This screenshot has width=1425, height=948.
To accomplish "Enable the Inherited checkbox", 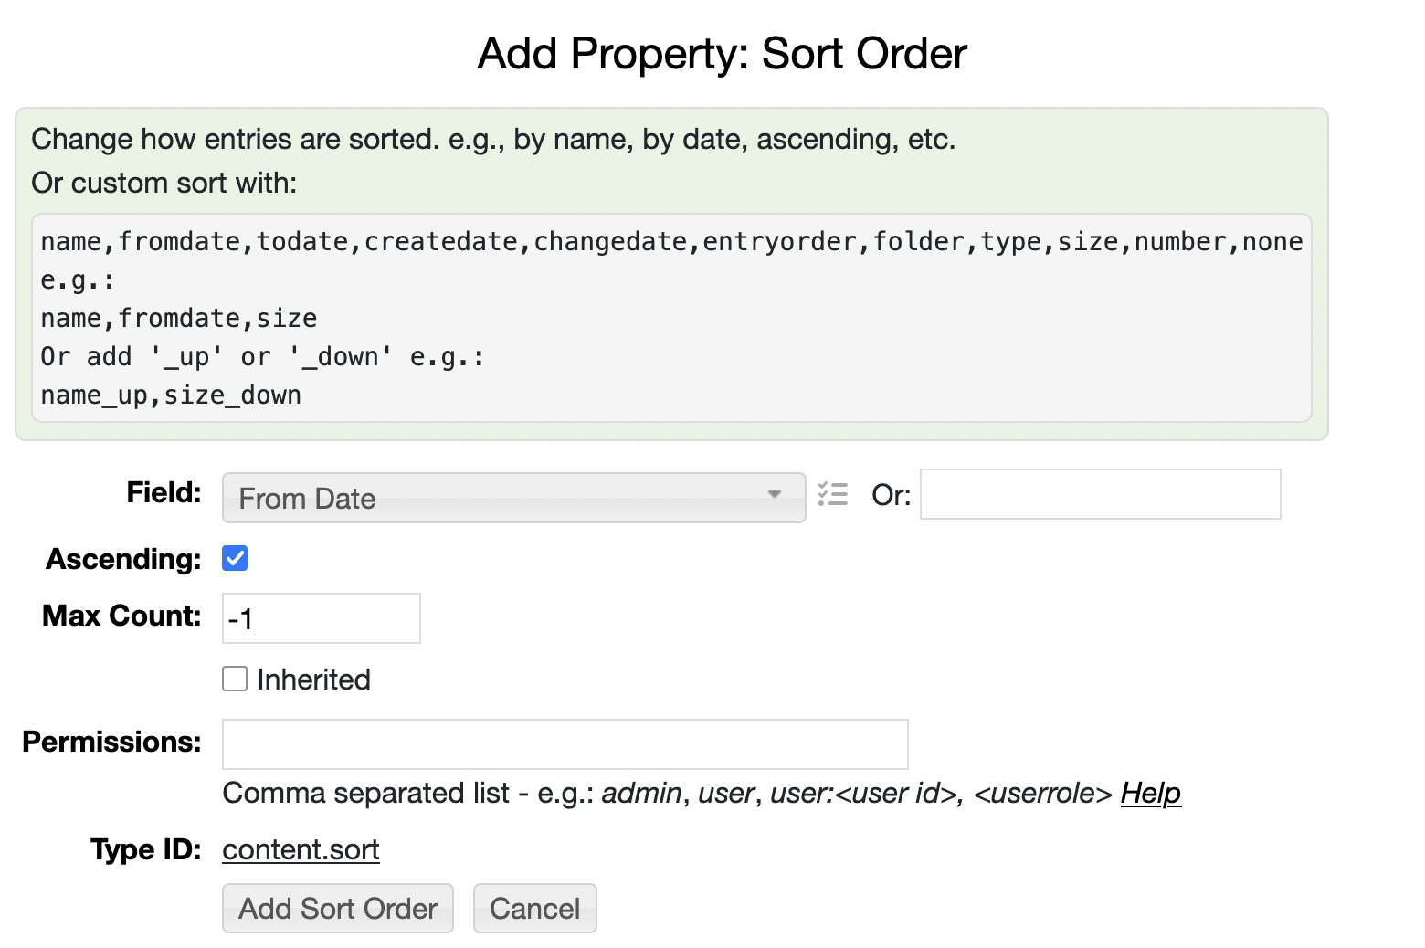I will (x=235, y=679).
